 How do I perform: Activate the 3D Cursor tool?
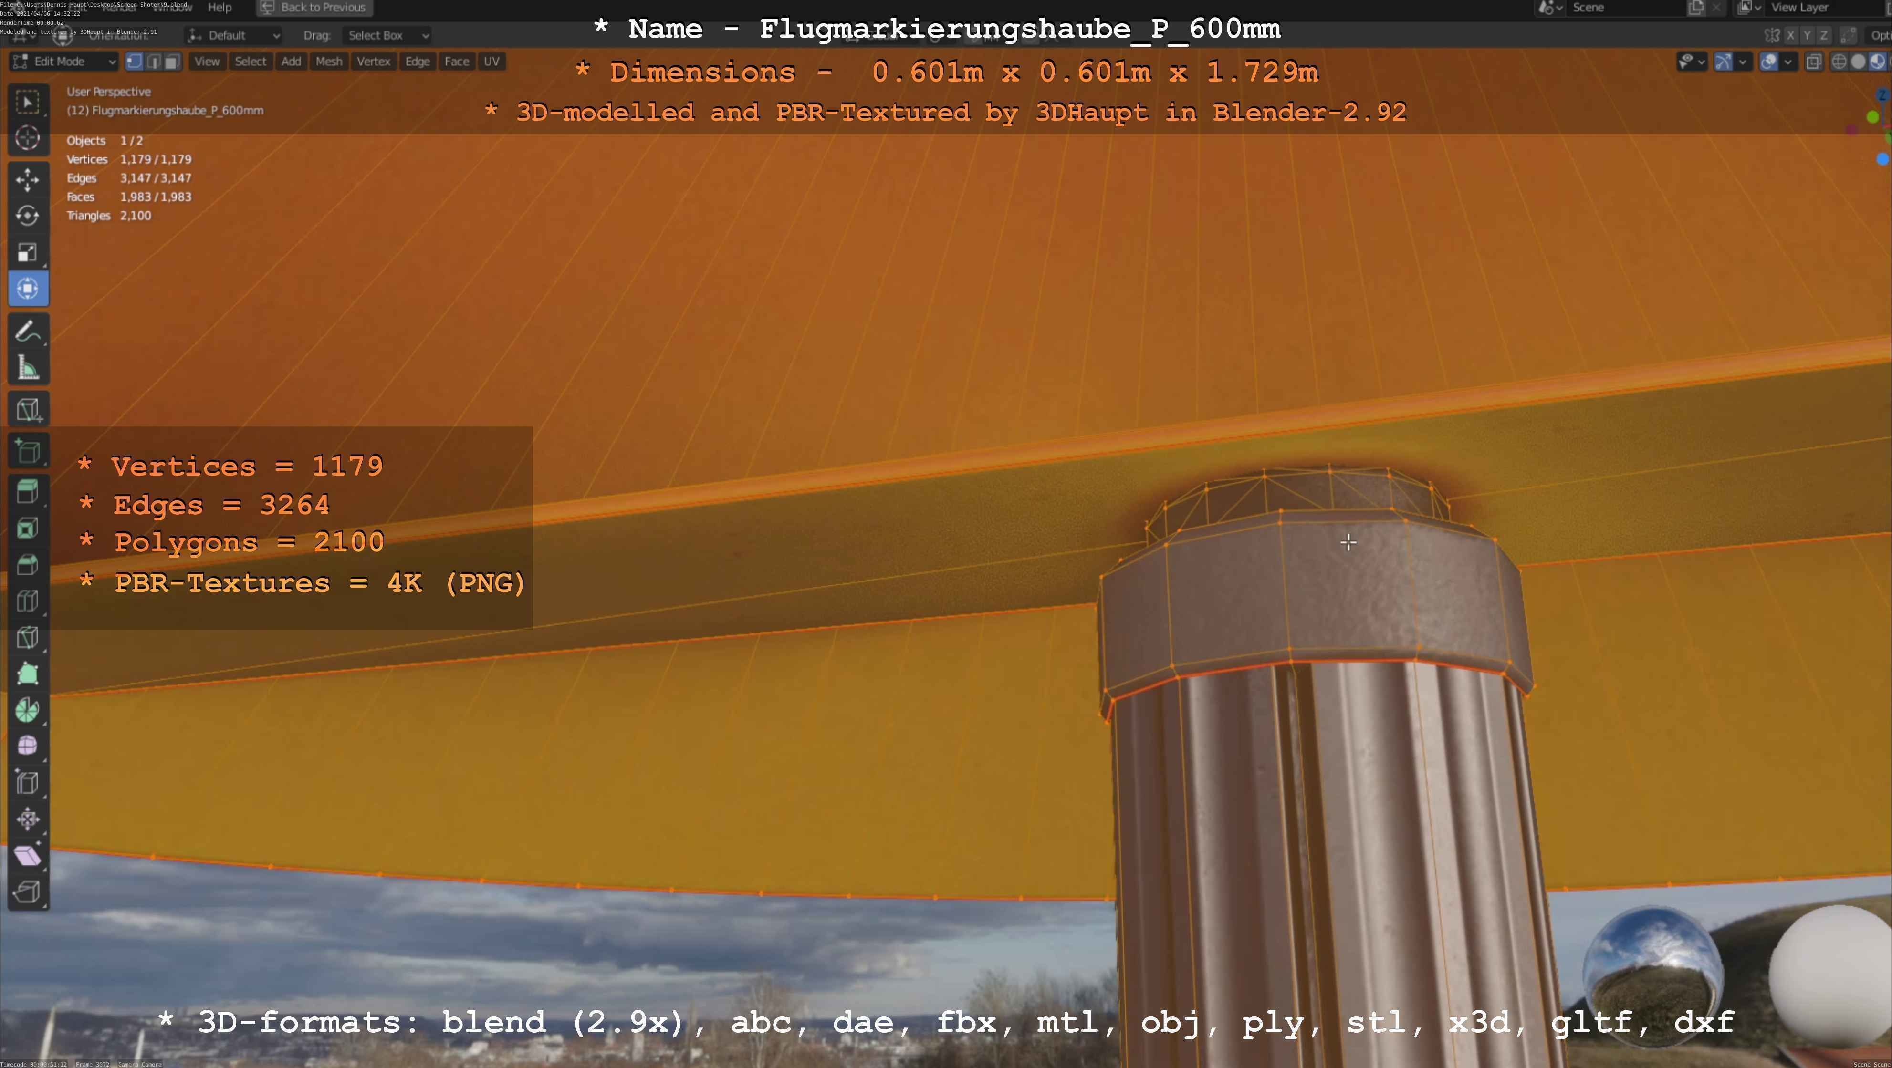(x=28, y=138)
